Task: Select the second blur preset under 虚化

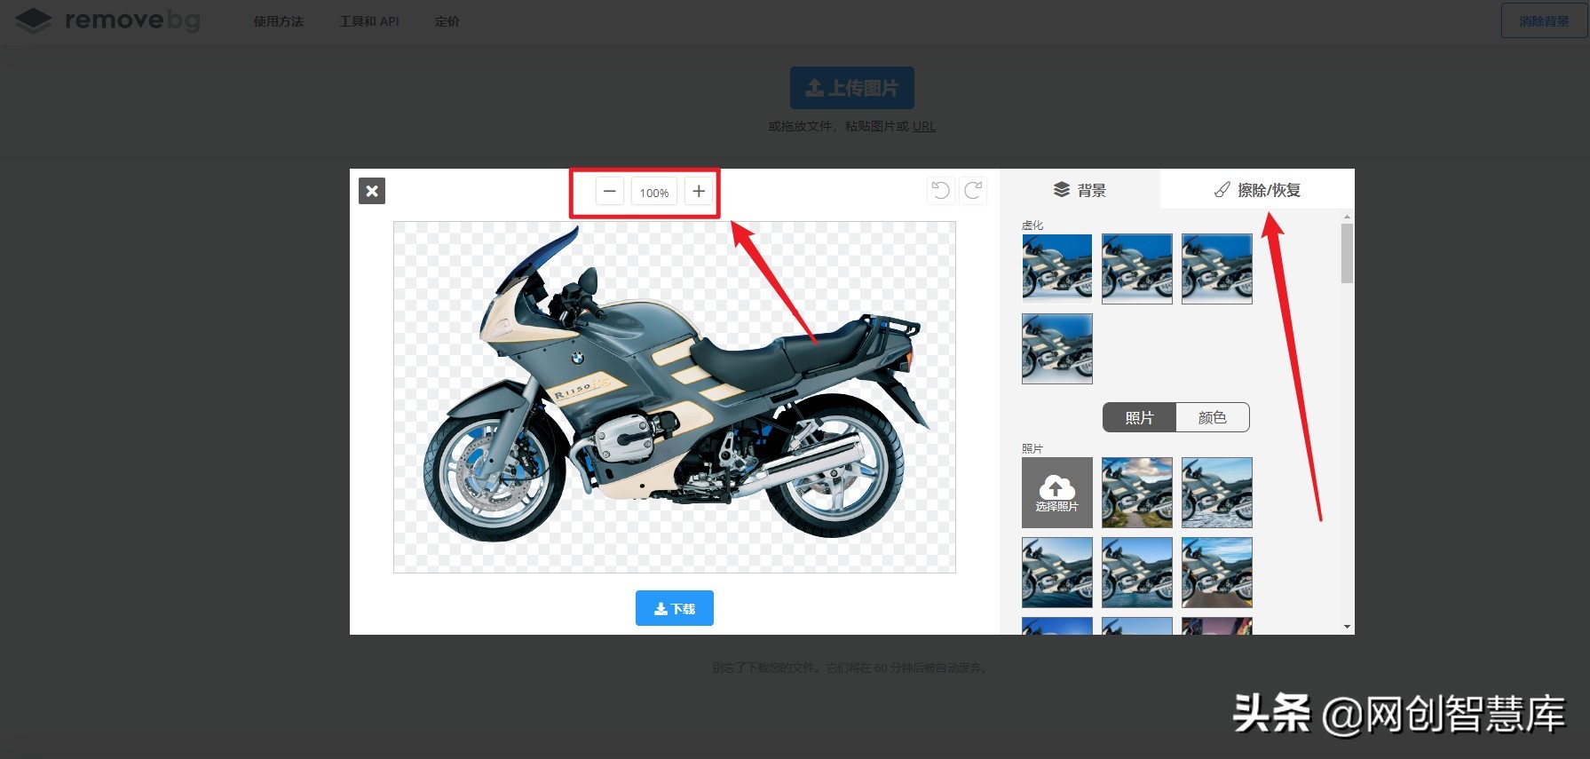Action: click(x=1137, y=269)
